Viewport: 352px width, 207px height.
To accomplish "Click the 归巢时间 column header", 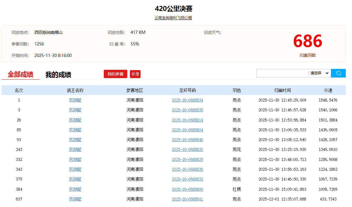I will 282,91.
